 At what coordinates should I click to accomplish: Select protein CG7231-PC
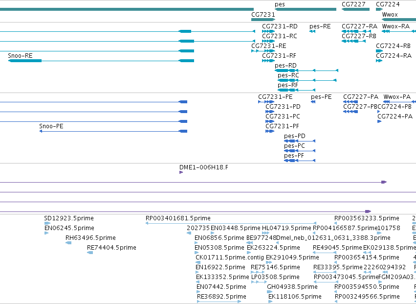(x=270, y=121)
